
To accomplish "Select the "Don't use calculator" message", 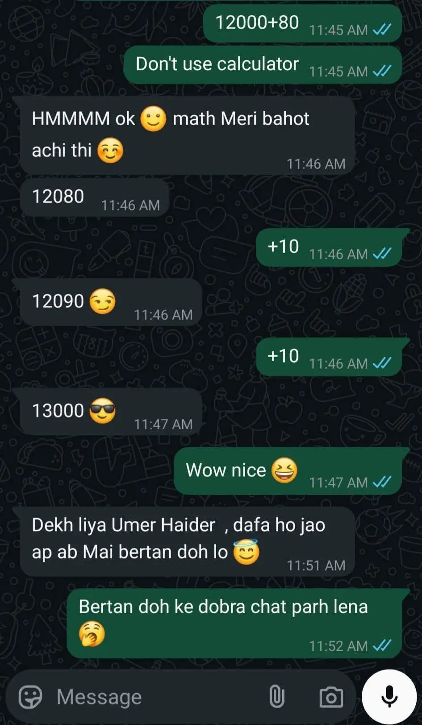I will (x=263, y=65).
